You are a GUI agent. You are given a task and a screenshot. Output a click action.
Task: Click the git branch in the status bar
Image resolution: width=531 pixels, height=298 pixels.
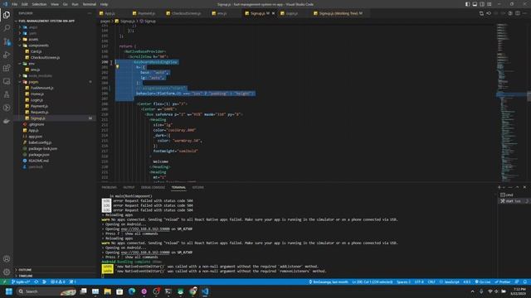[21, 281]
